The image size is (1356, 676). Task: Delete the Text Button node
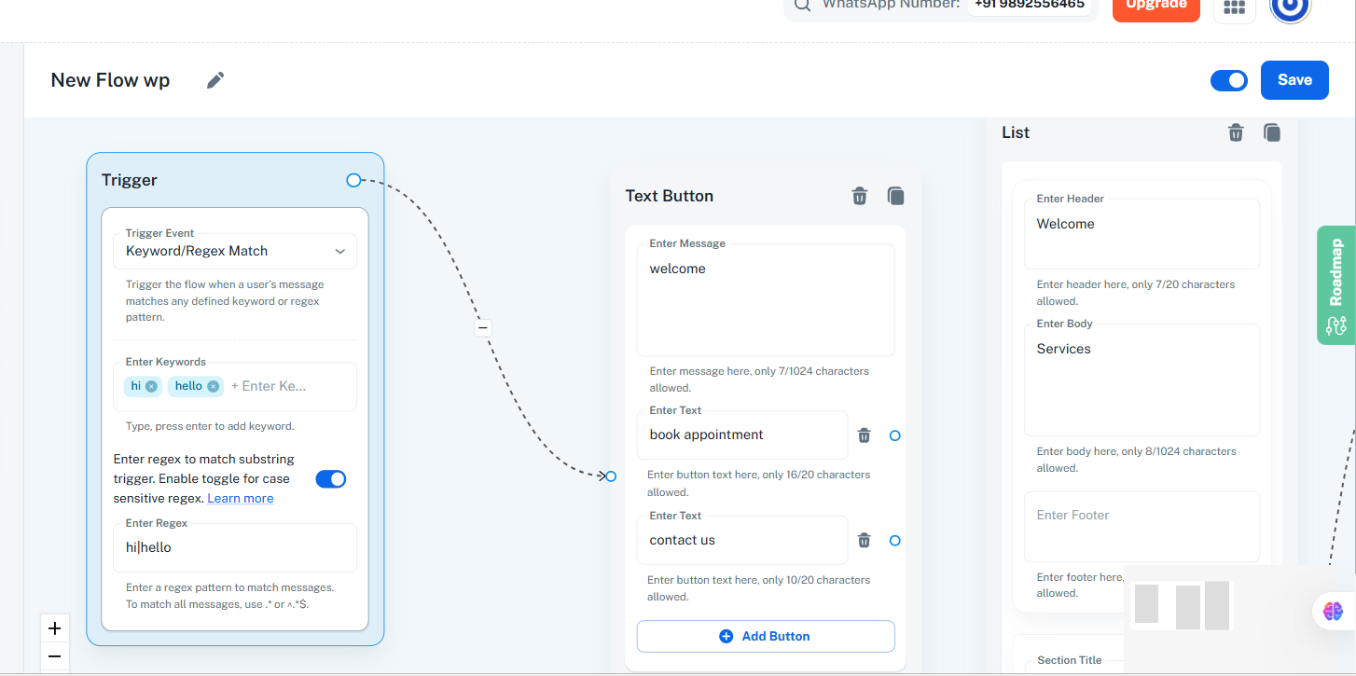[860, 196]
